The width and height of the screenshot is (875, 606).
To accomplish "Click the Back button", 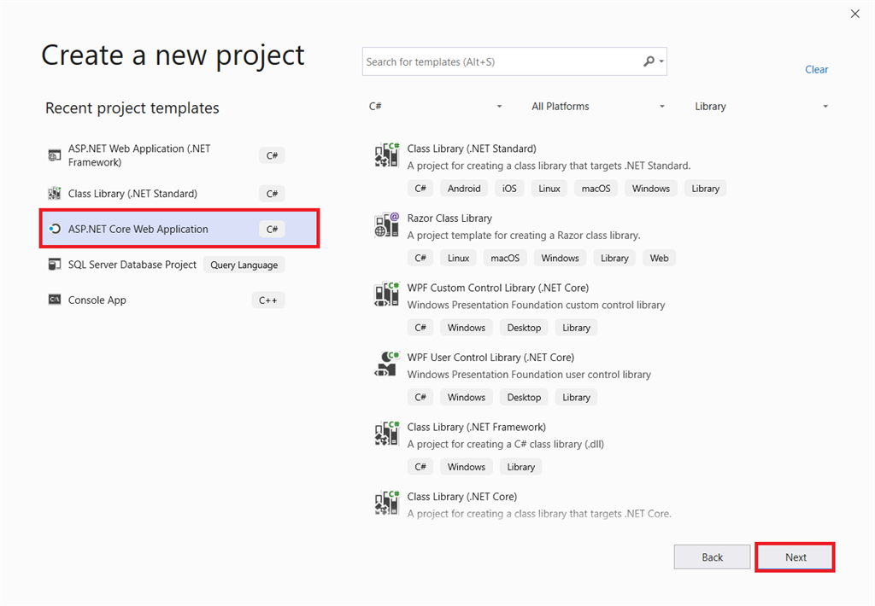I will (x=712, y=556).
